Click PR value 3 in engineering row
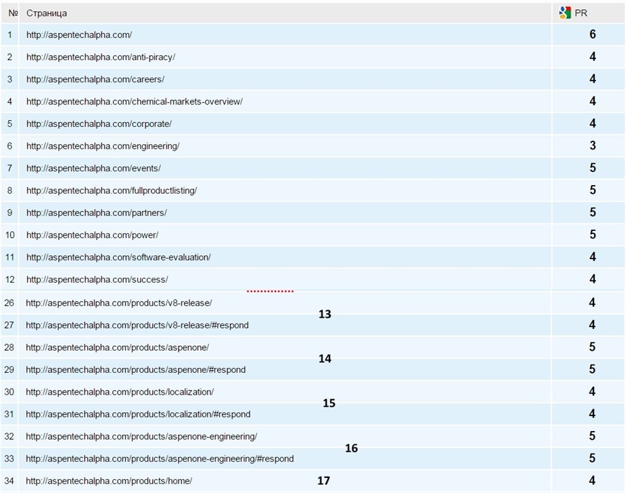 pyautogui.click(x=592, y=146)
